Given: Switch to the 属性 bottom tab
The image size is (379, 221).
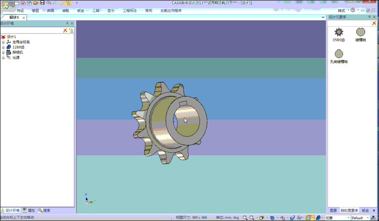Looking at the screenshot, I should tap(29, 211).
